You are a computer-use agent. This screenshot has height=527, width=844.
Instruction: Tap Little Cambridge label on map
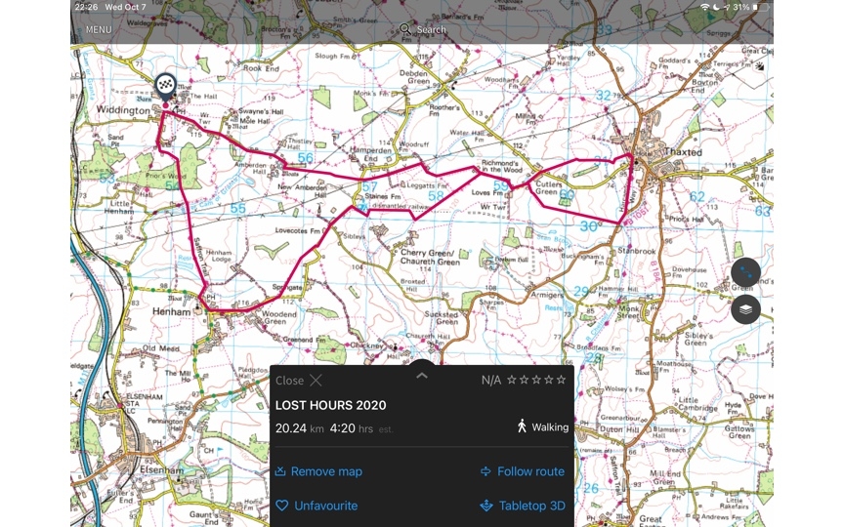(698, 404)
